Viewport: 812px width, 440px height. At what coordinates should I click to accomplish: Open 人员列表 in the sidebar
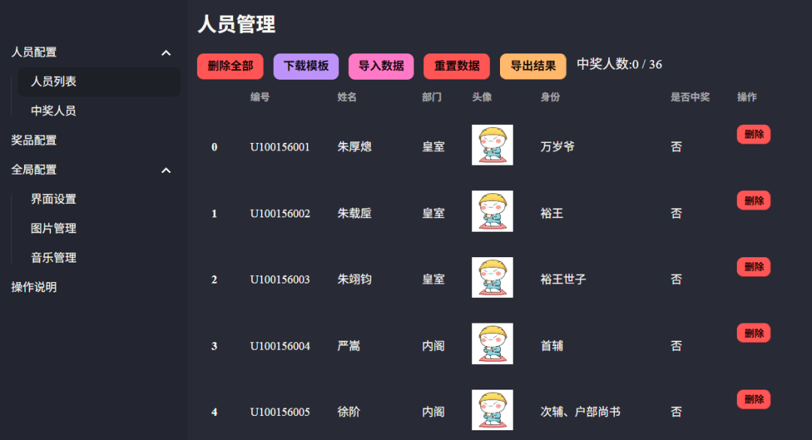point(53,82)
